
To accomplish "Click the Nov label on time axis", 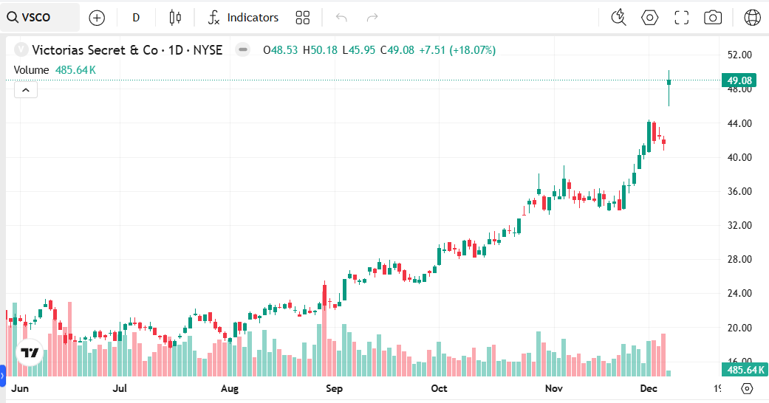I will (x=554, y=389).
